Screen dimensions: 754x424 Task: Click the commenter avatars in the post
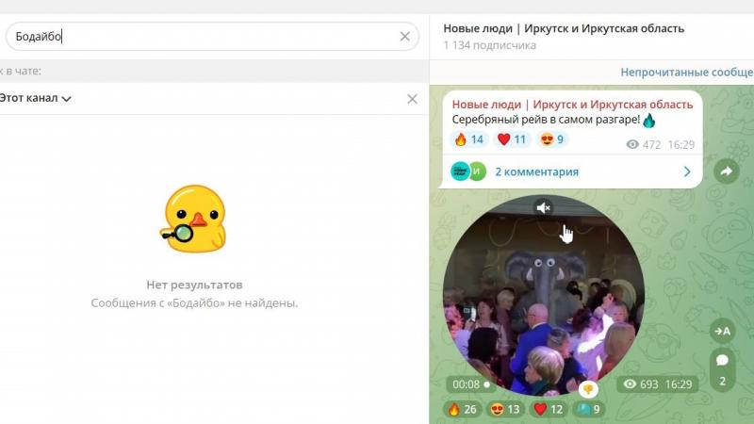point(468,171)
